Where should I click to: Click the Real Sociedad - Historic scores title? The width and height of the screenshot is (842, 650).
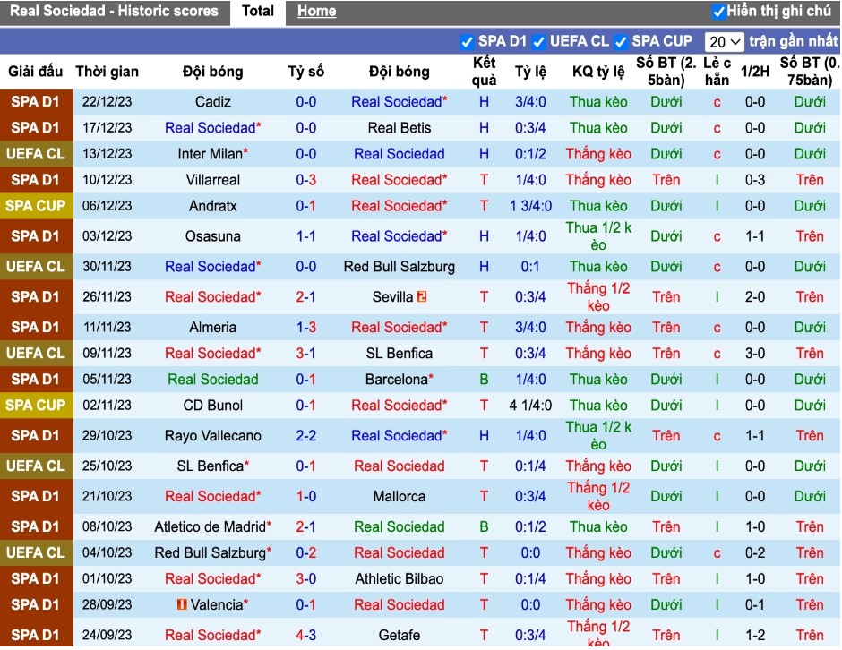point(114,12)
